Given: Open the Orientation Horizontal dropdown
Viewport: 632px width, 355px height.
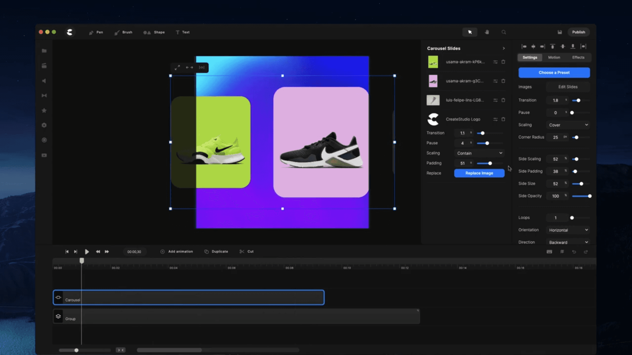Looking at the screenshot, I should tap(568, 230).
